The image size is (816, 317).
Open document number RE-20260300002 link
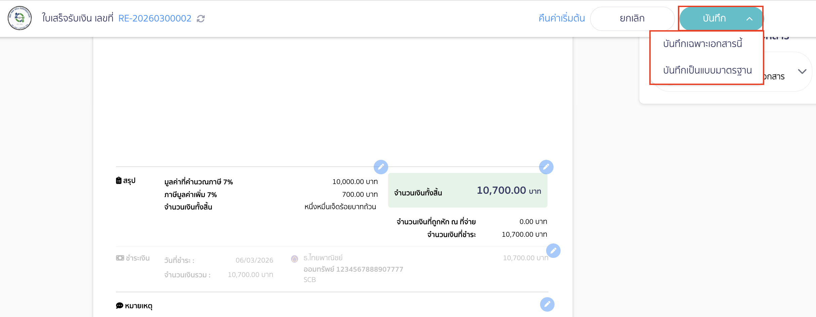(155, 18)
